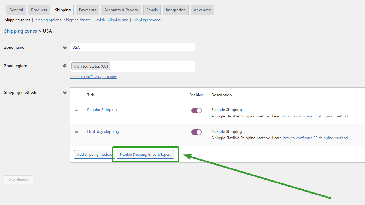365x205 pixels.
Task: Focus the Zone name input field
Action: click(133, 47)
